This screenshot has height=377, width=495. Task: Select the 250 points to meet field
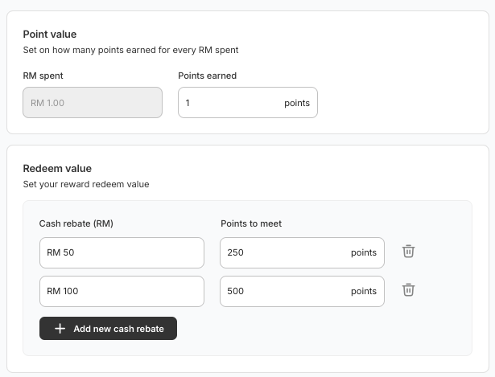pos(302,252)
